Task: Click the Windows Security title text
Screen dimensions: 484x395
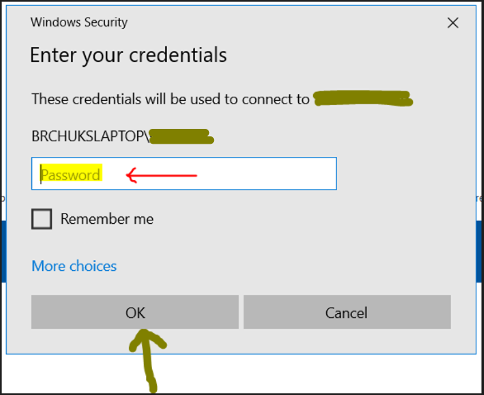Action: click(x=79, y=22)
